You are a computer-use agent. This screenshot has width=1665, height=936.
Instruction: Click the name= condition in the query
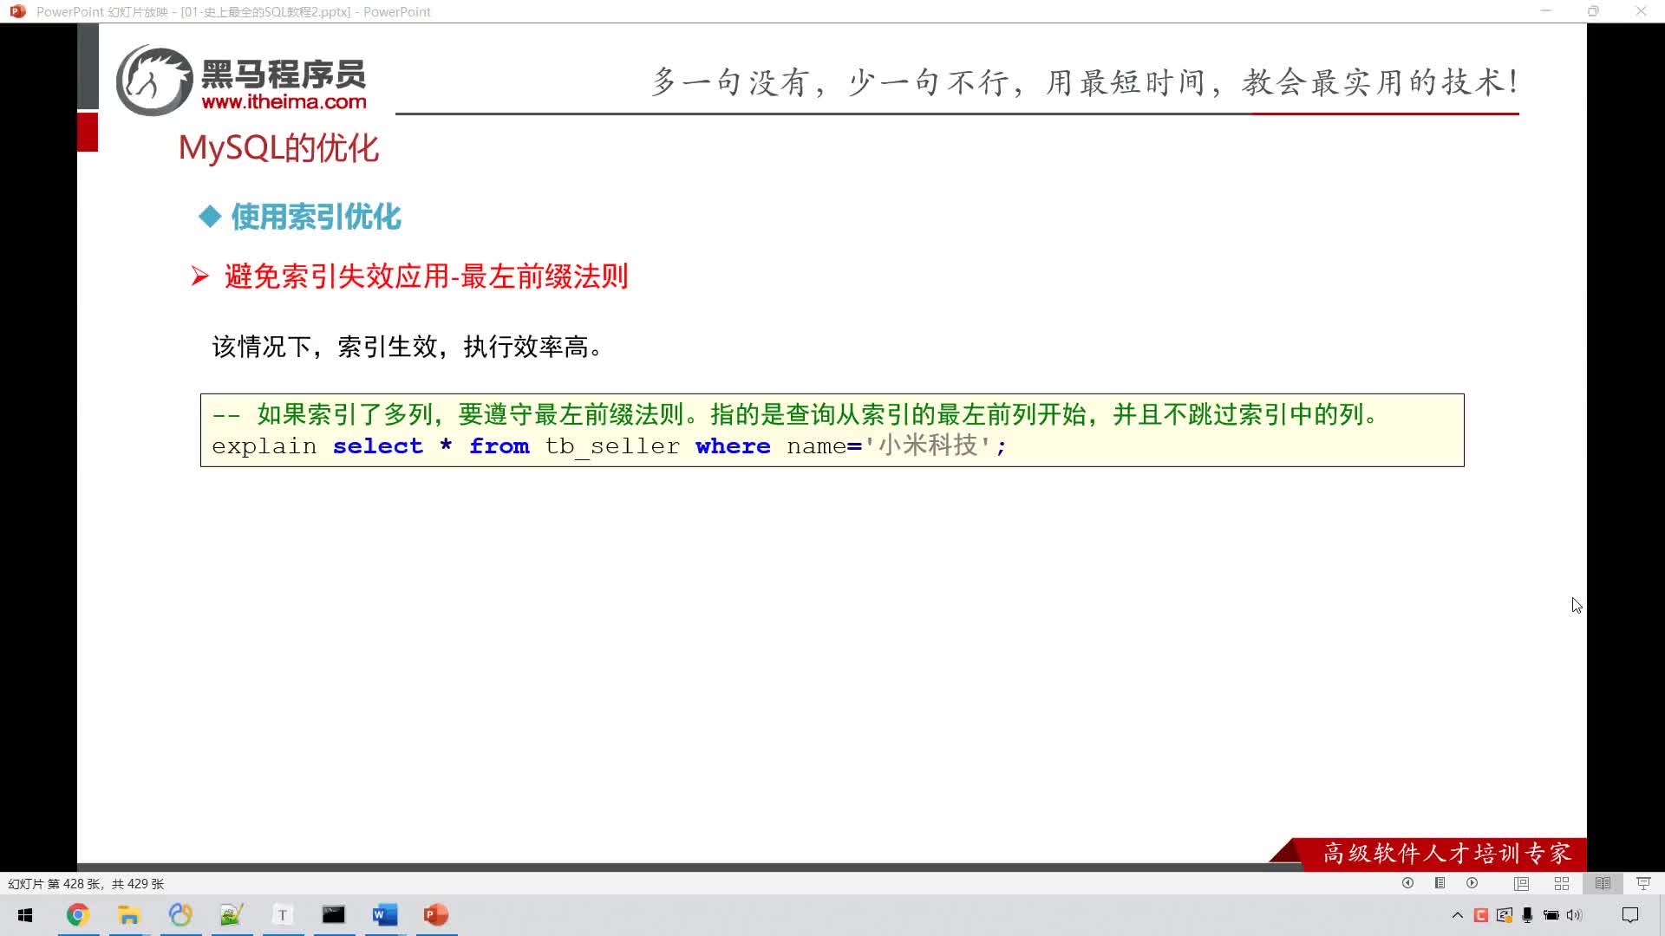coord(825,446)
